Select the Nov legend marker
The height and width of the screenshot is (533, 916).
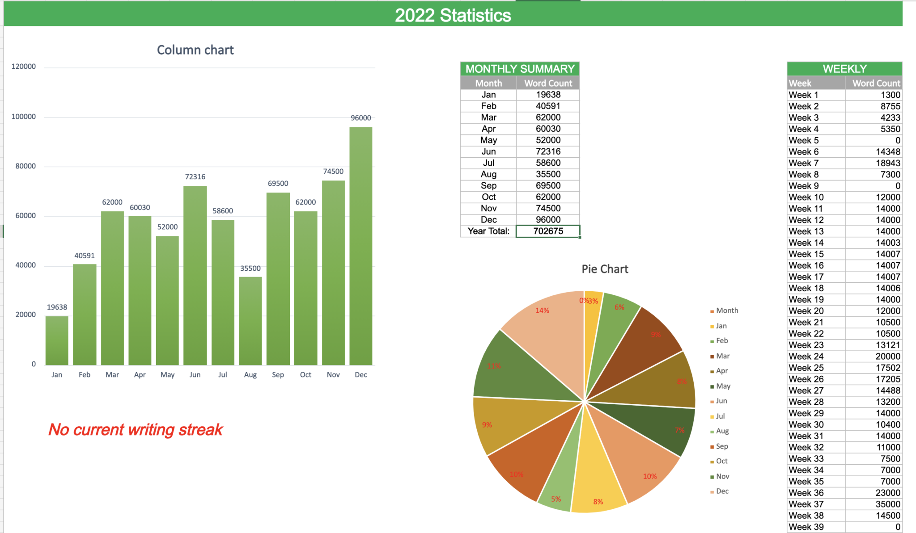point(712,476)
